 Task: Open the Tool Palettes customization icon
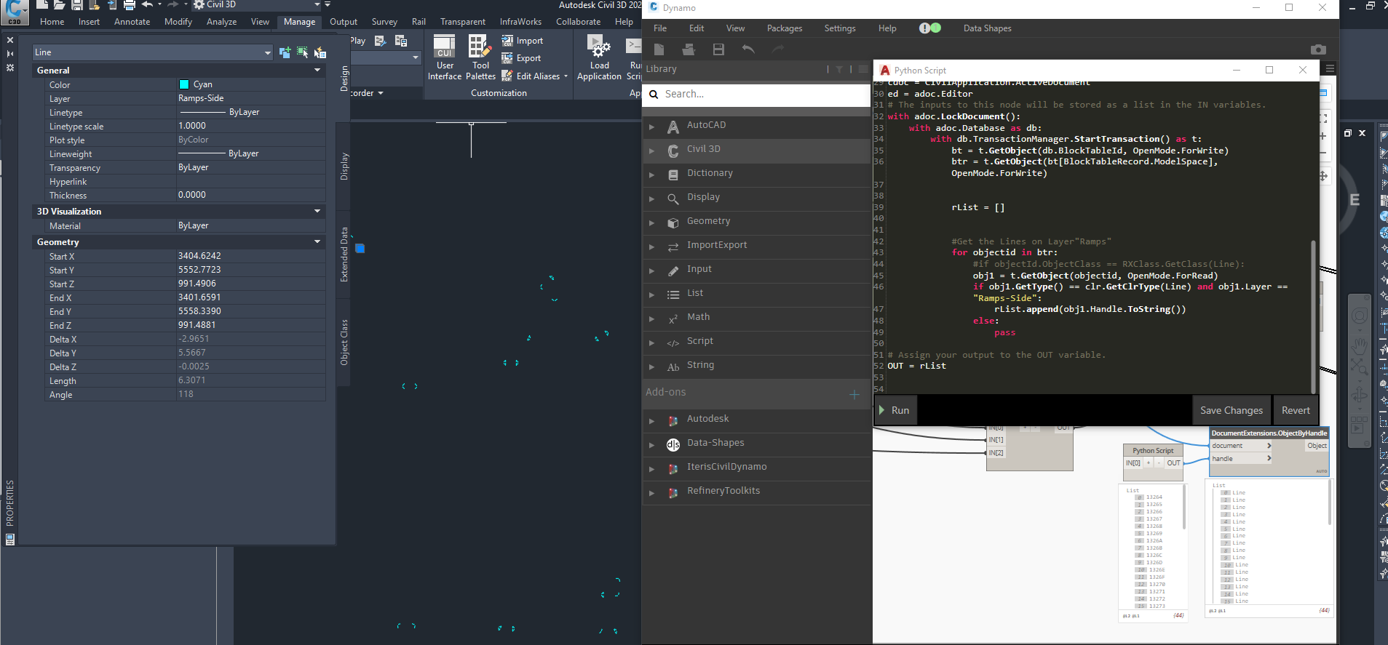point(480,57)
